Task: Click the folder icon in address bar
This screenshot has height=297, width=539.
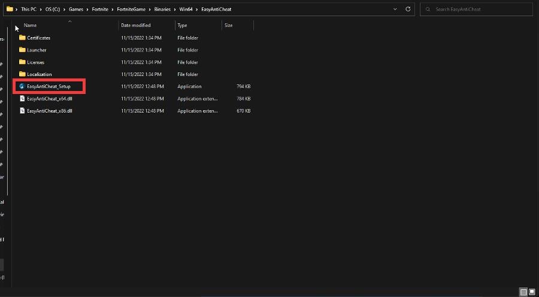Action: point(10,9)
